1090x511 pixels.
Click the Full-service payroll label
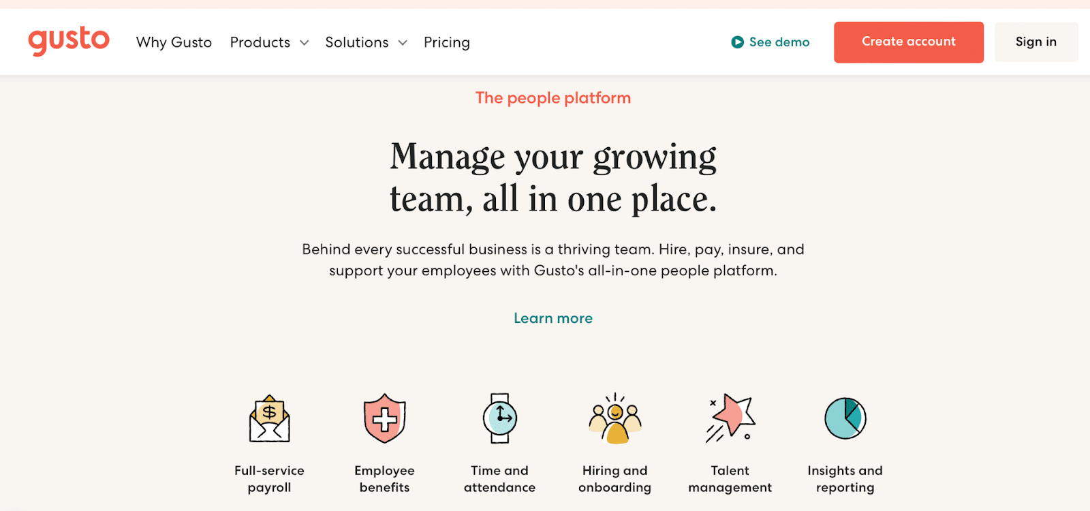click(270, 479)
